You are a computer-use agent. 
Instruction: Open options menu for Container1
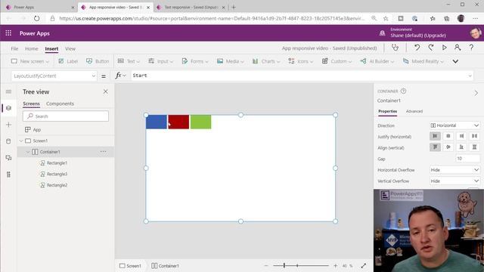103,151
